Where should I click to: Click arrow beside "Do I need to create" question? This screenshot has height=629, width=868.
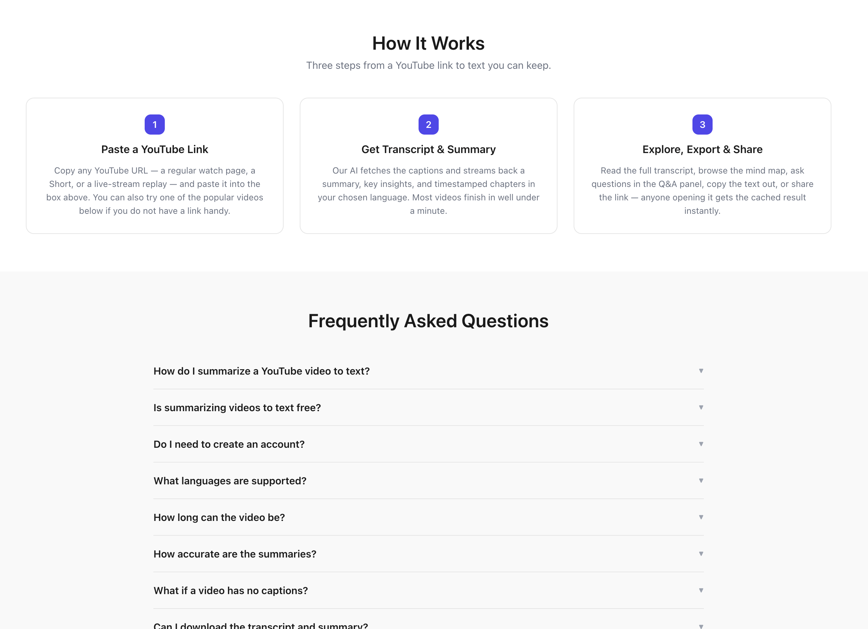tap(701, 444)
